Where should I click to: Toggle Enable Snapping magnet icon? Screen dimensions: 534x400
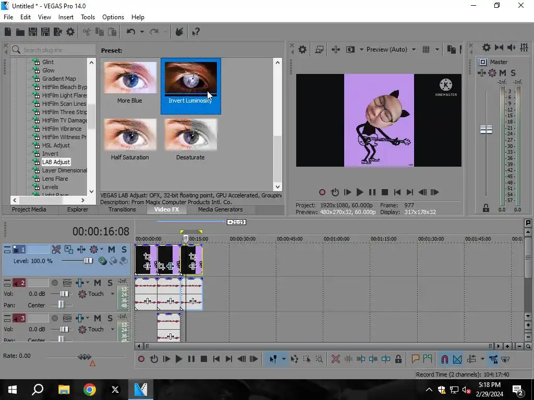pyautogui.click(x=444, y=359)
